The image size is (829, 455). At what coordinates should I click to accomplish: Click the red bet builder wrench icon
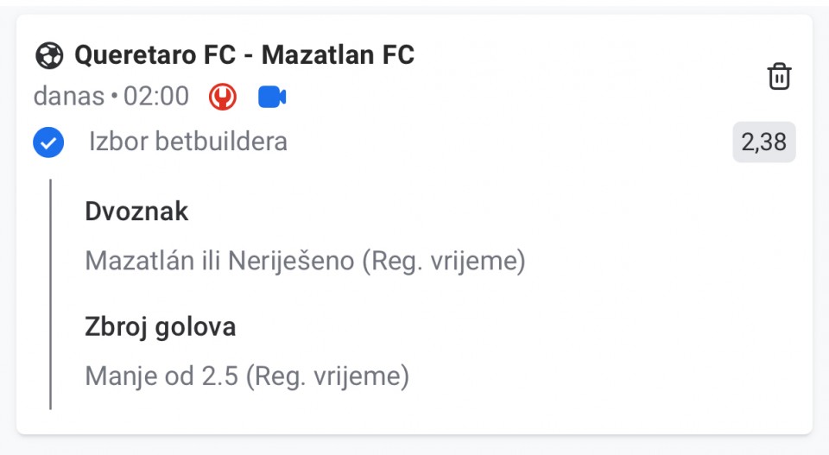click(x=223, y=97)
